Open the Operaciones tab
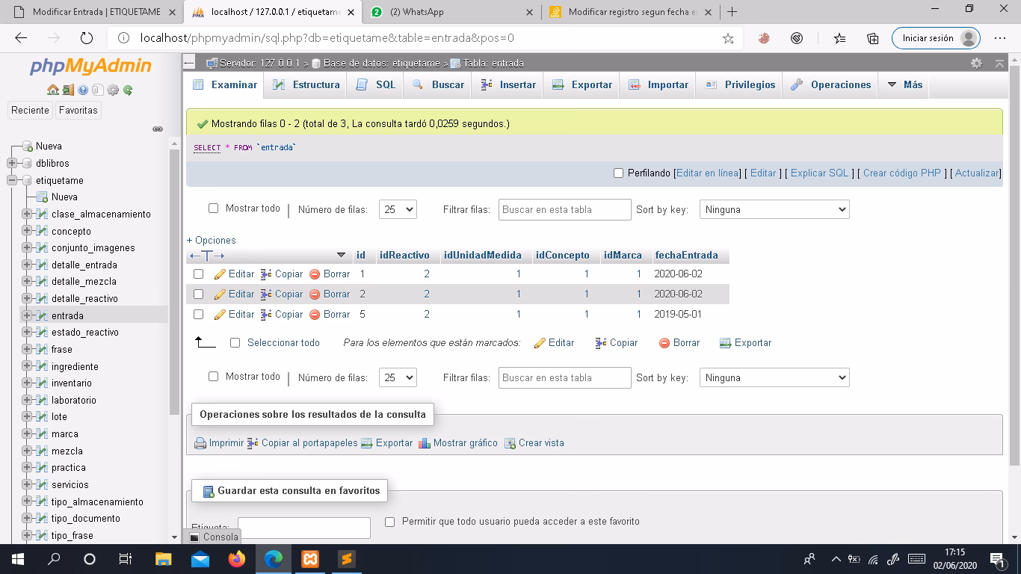1021x574 pixels. point(830,84)
